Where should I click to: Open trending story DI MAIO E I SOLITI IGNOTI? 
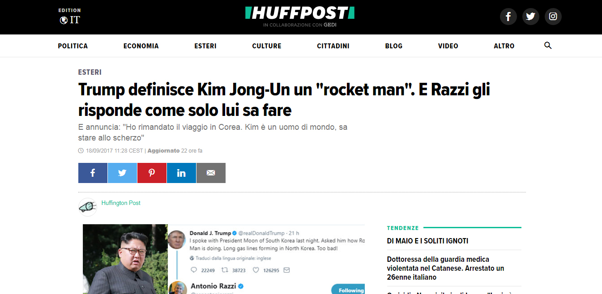click(427, 241)
